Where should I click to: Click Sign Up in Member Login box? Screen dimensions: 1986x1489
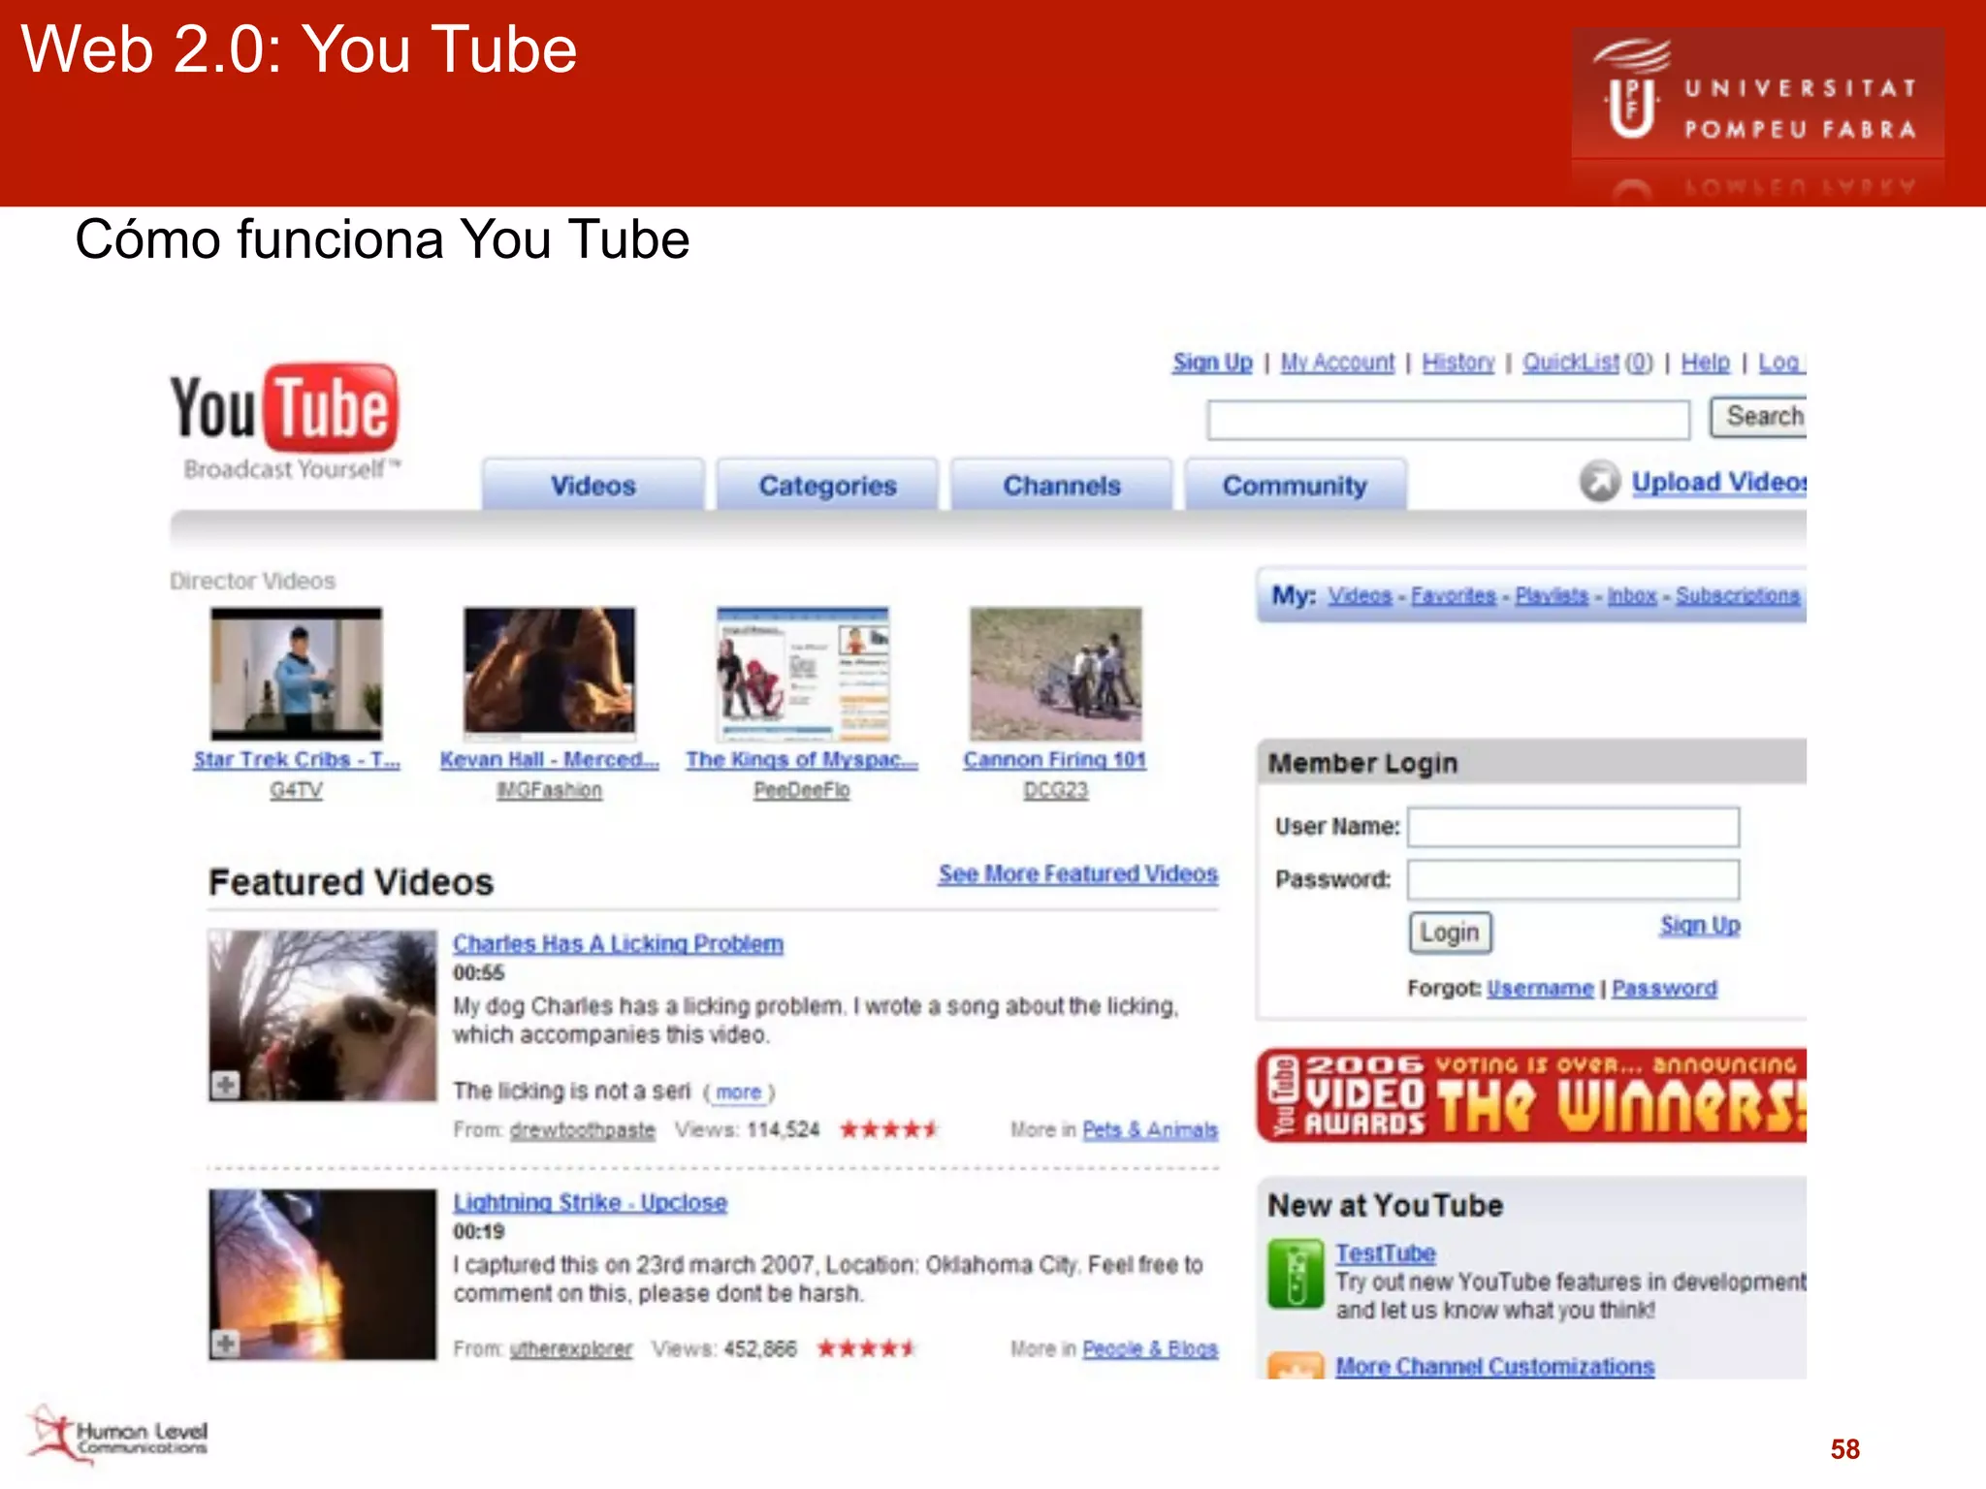point(1700,925)
